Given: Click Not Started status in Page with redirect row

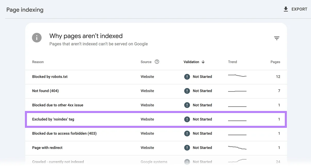Looking at the screenshot, I should point(202,148).
